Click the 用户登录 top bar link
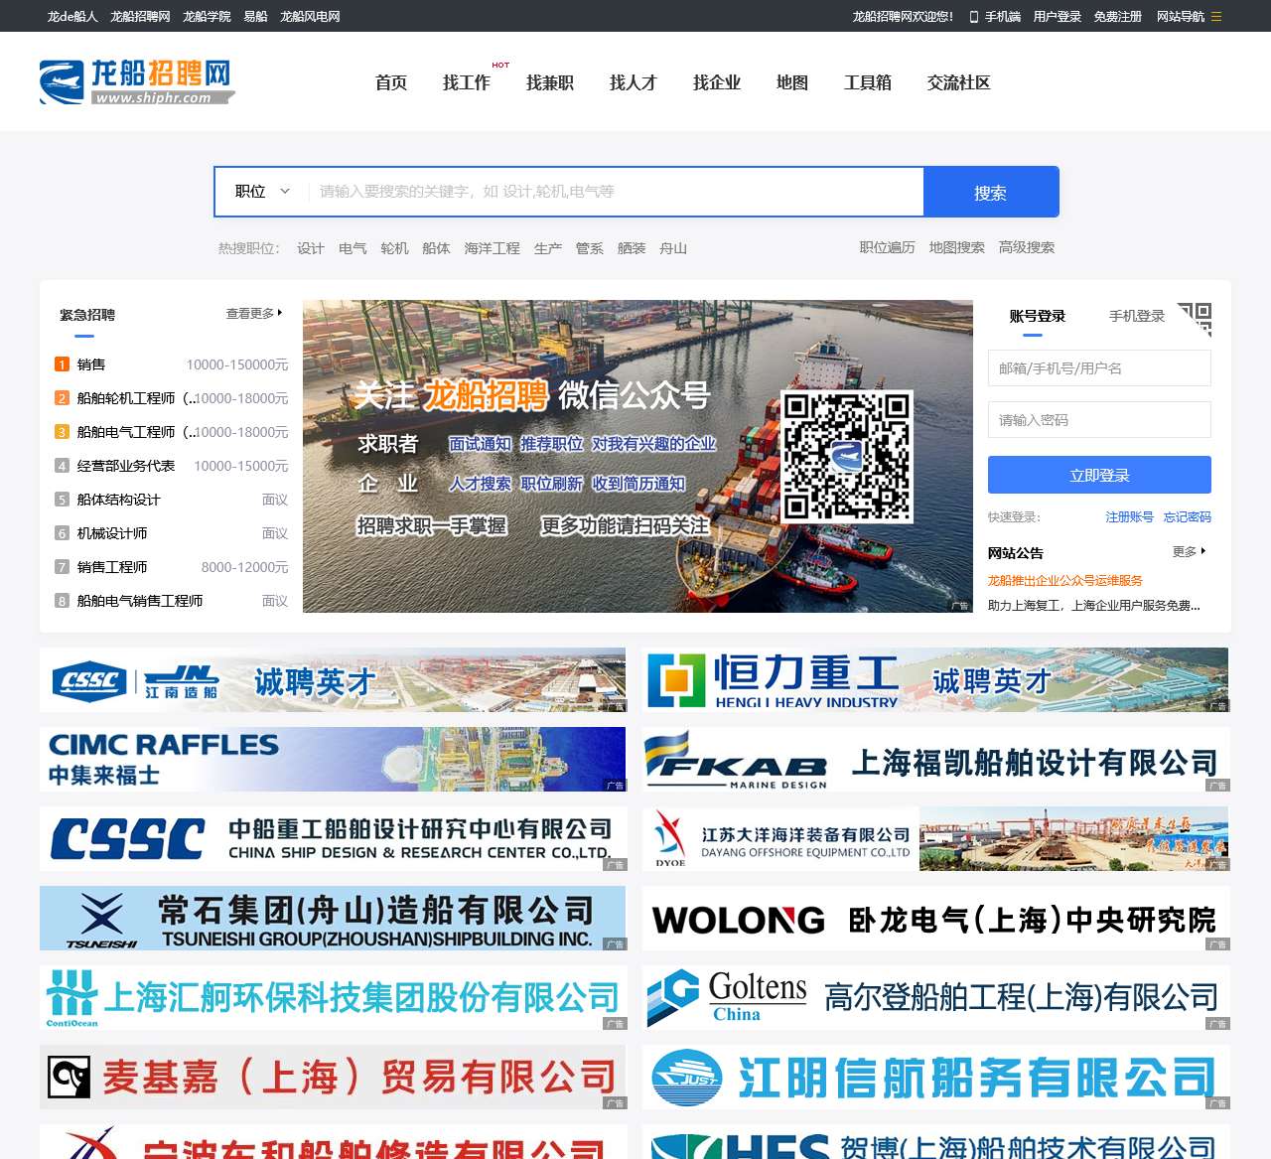Viewport: 1271px width, 1159px height. pyautogui.click(x=1058, y=17)
